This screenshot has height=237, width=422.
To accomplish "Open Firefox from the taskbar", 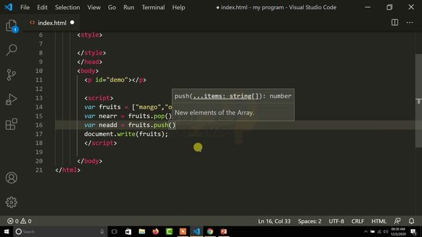I will [x=156, y=231].
